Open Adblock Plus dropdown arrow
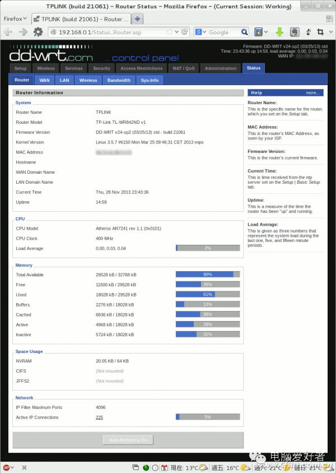The height and width of the screenshot is (474, 336). coord(12,467)
